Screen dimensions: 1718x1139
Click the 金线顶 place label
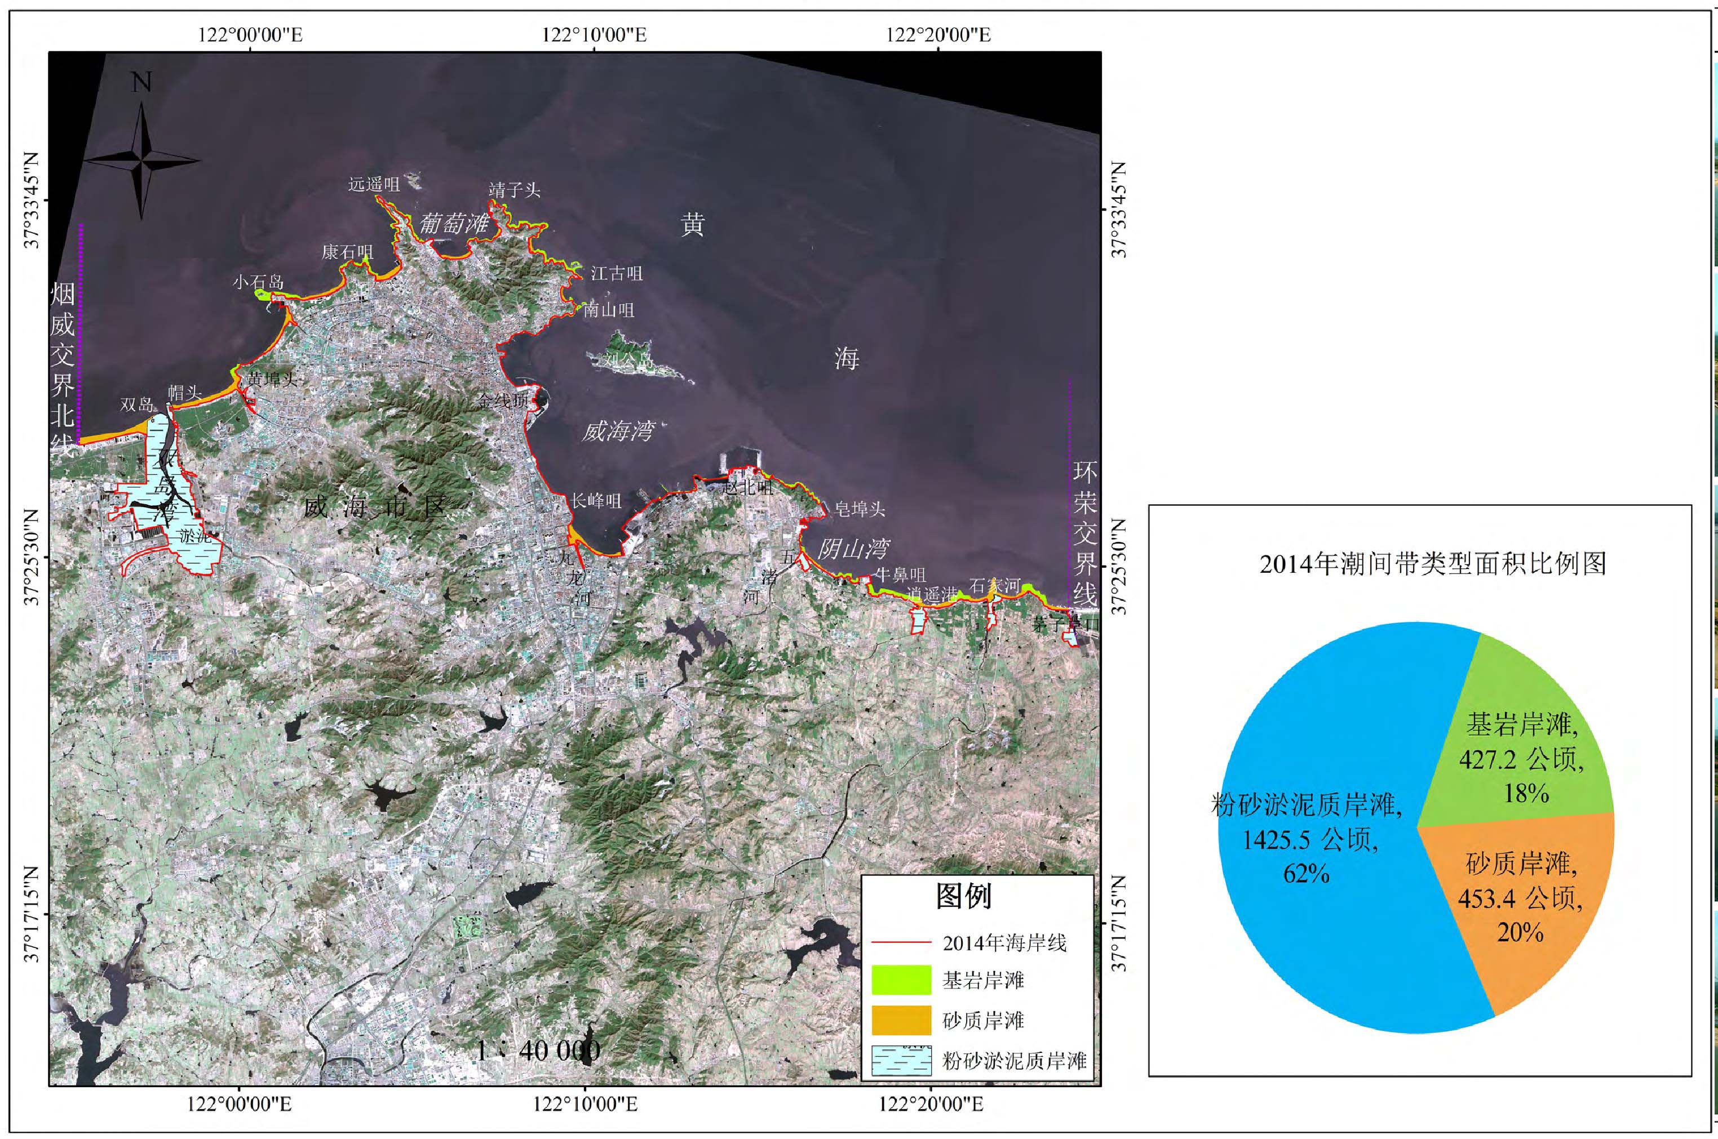[502, 401]
